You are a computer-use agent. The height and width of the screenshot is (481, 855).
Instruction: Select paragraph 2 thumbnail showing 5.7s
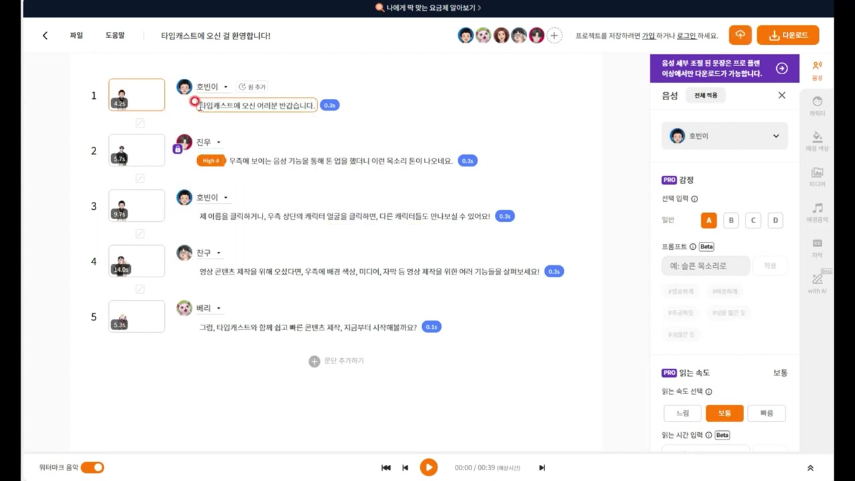pyautogui.click(x=136, y=150)
